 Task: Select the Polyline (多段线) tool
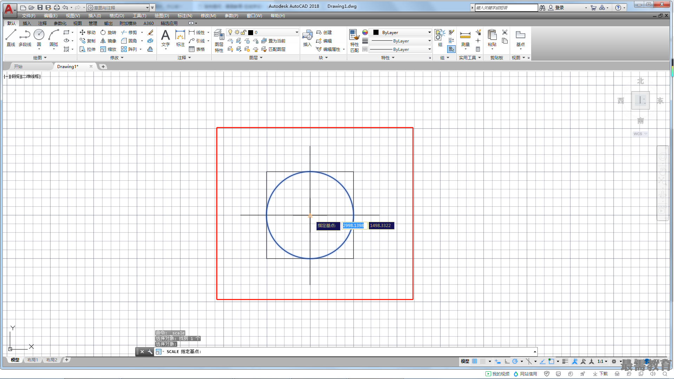(25, 38)
